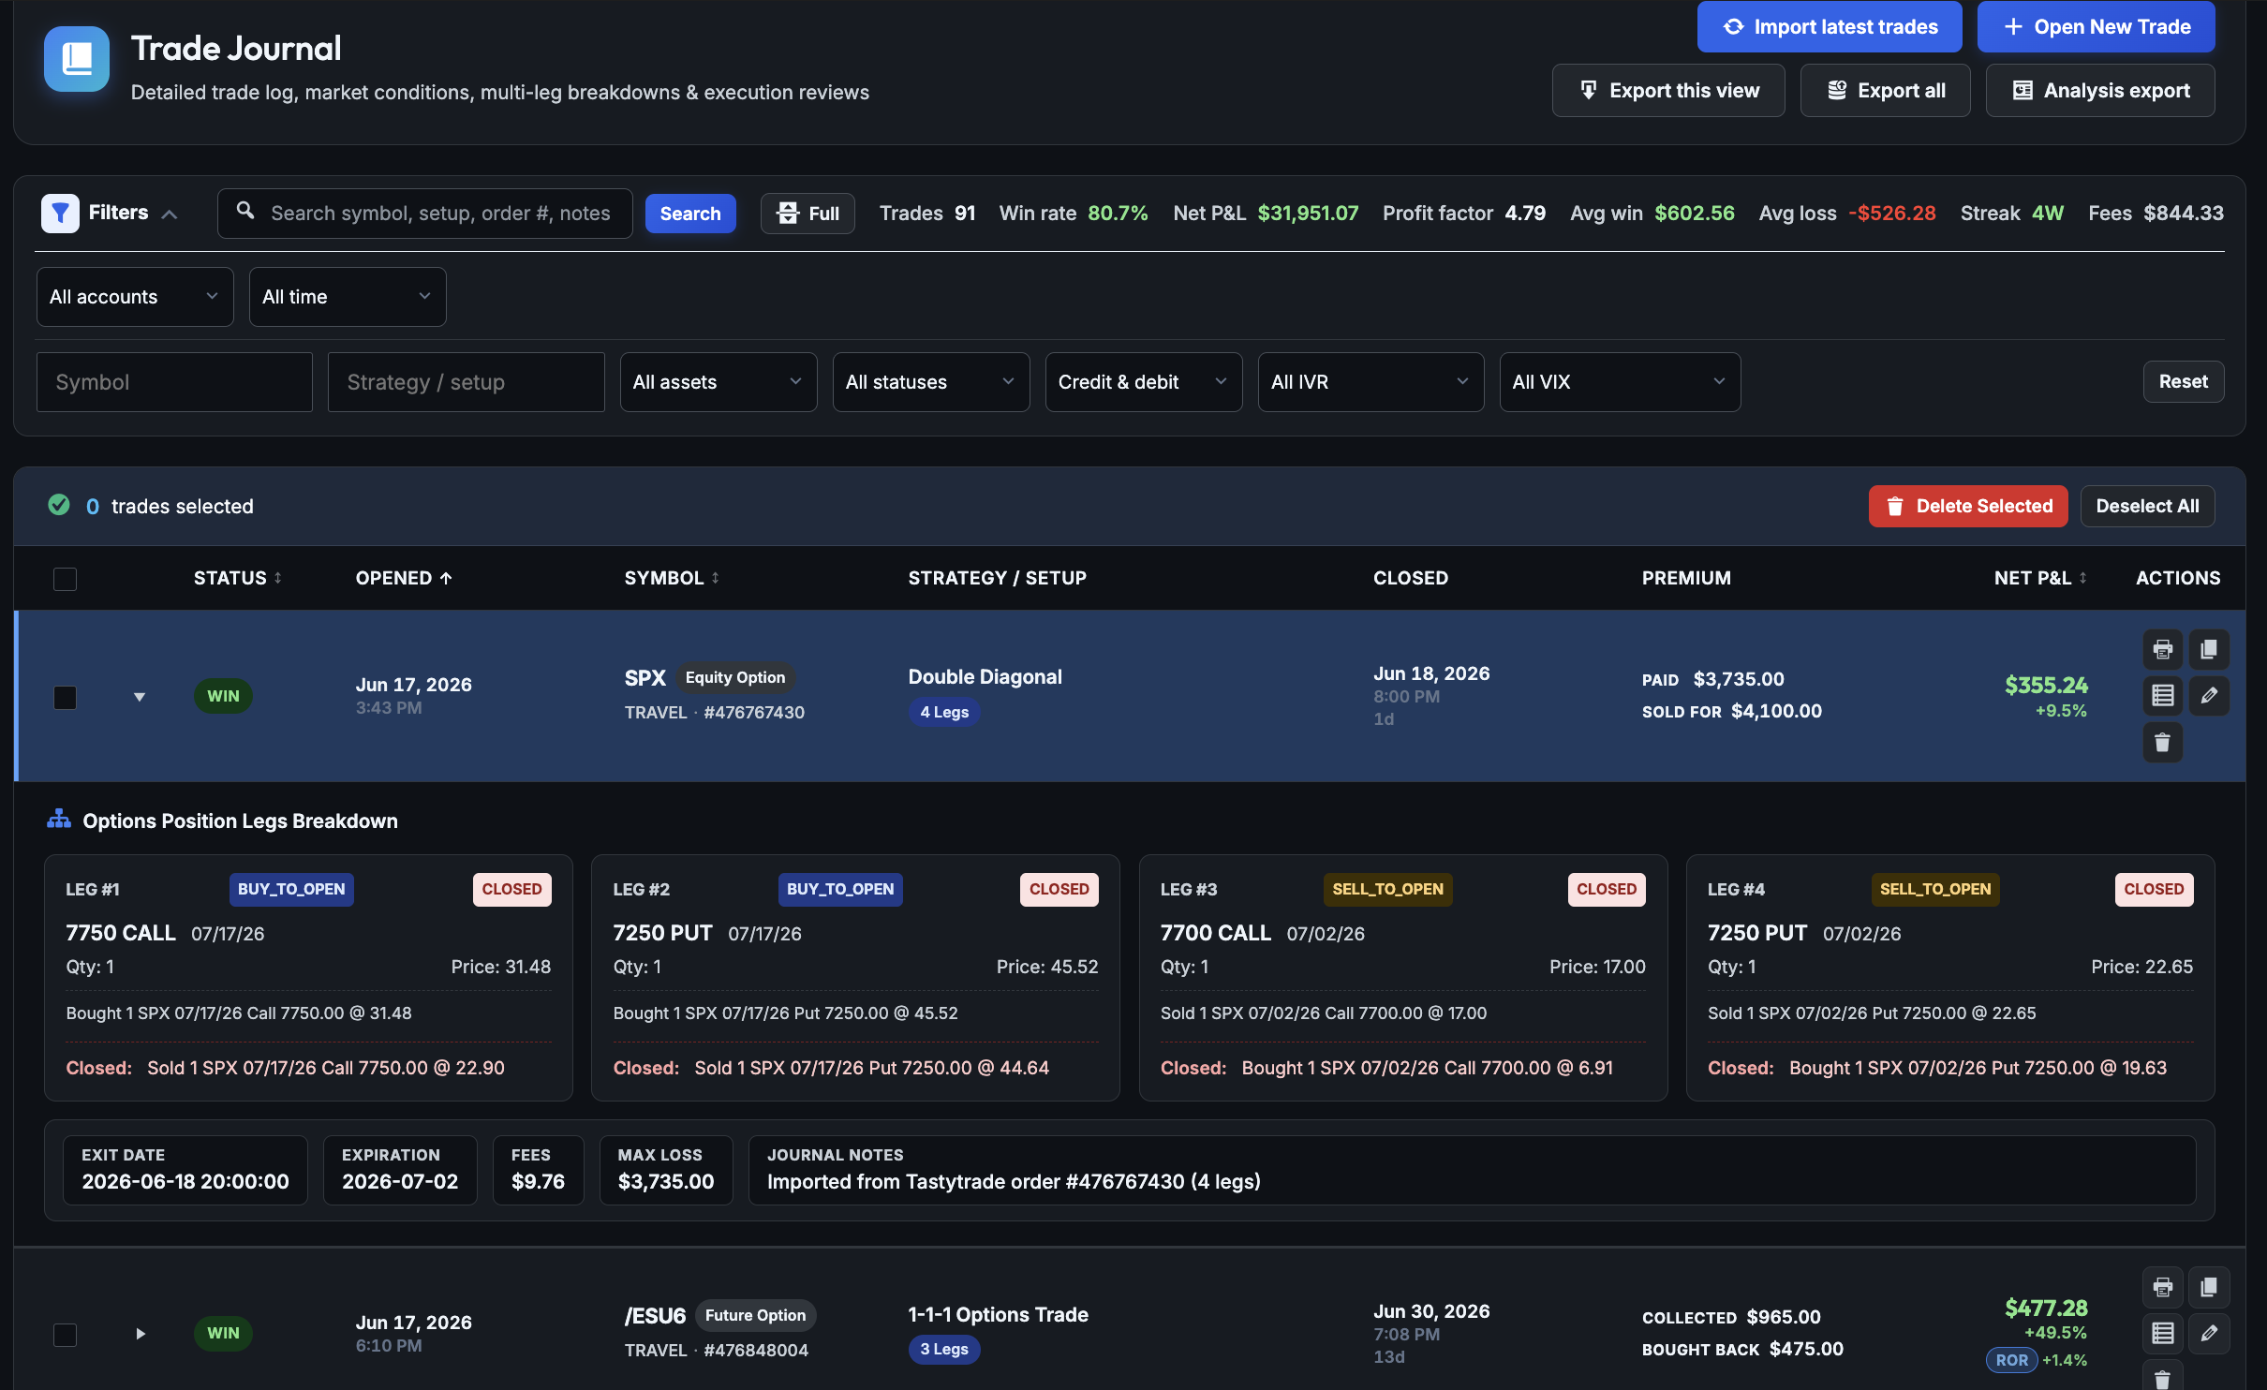
Task: Click the magnifier icon in search box
Action: tap(245, 211)
